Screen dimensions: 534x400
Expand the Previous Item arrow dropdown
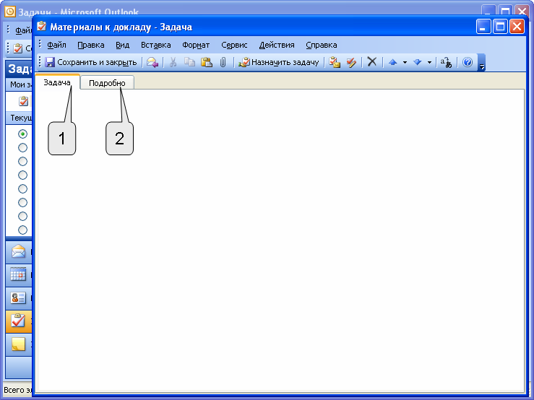coord(405,62)
